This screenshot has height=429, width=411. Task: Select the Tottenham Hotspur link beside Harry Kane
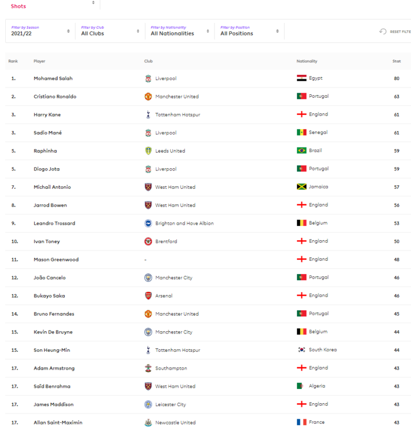tap(178, 114)
